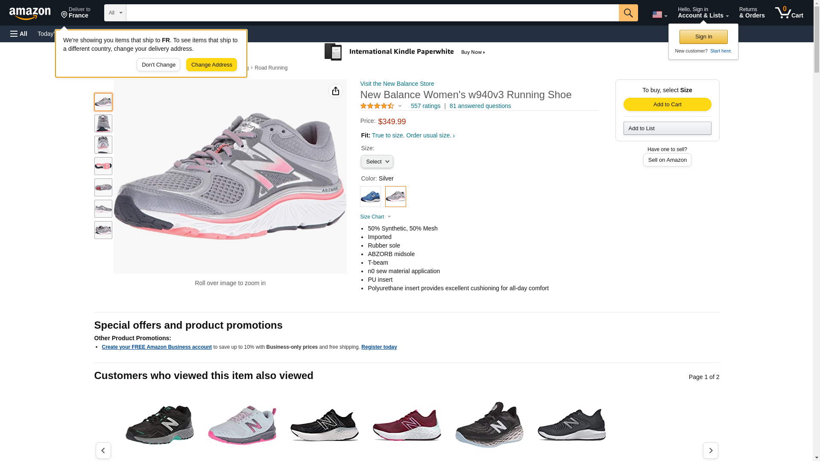820x461 pixels.
Task: Select the shoe sole thumbnail image
Action: tap(103, 166)
